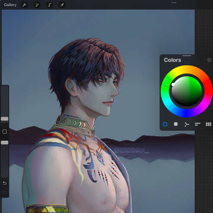Click the Colors panel title
The height and width of the screenshot is (213, 213).
coord(173,60)
